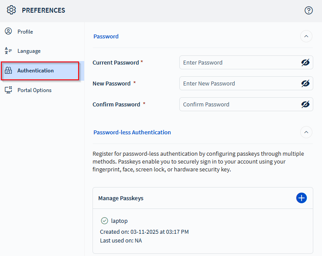Open the Profile menu item

[x=42, y=31]
